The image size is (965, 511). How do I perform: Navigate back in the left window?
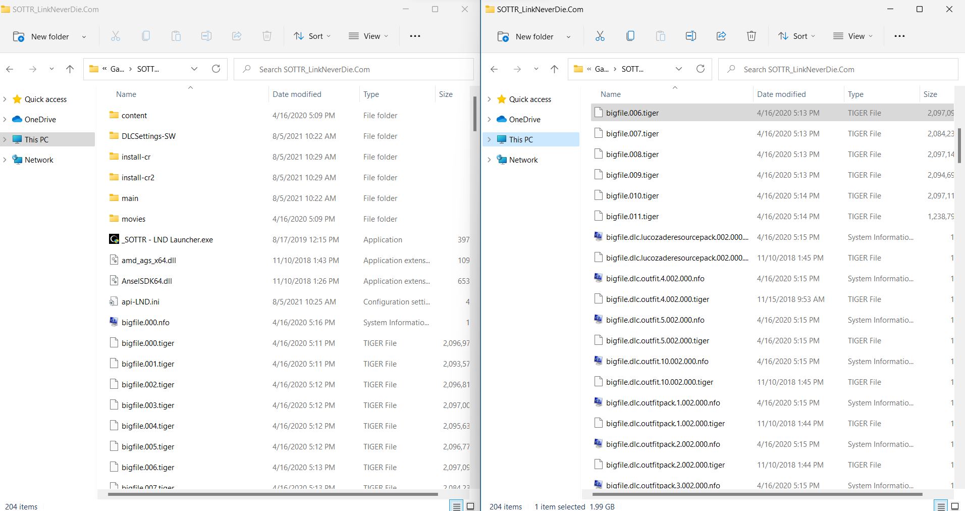10,69
